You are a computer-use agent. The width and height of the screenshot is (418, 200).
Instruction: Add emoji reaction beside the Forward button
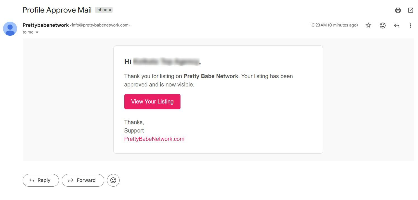point(113,180)
